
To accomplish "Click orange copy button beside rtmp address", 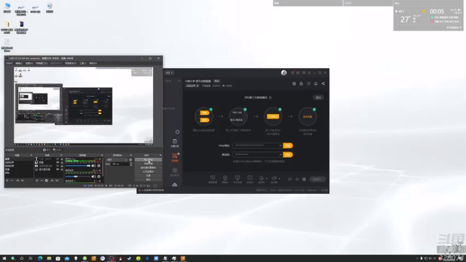I will (x=288, y=146).
